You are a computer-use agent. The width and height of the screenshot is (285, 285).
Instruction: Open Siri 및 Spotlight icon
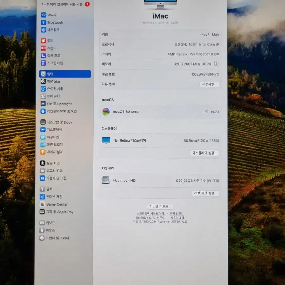43,104
